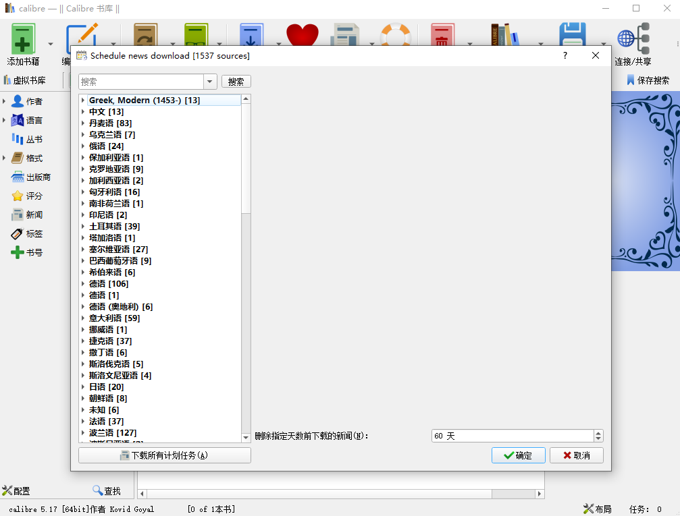Decrease days with the spinner down arrow
Viewport: 680px width, 516px height.
coord(598,439)
